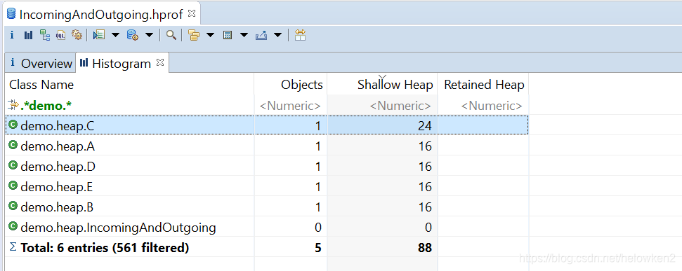The width and height of the screenshot is (682, 271).
Task: Click the class icon beside demo.heap.C
Action: tap(13, 125)
